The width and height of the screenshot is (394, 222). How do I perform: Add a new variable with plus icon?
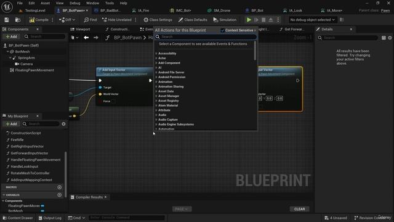[x=60, y=195]
